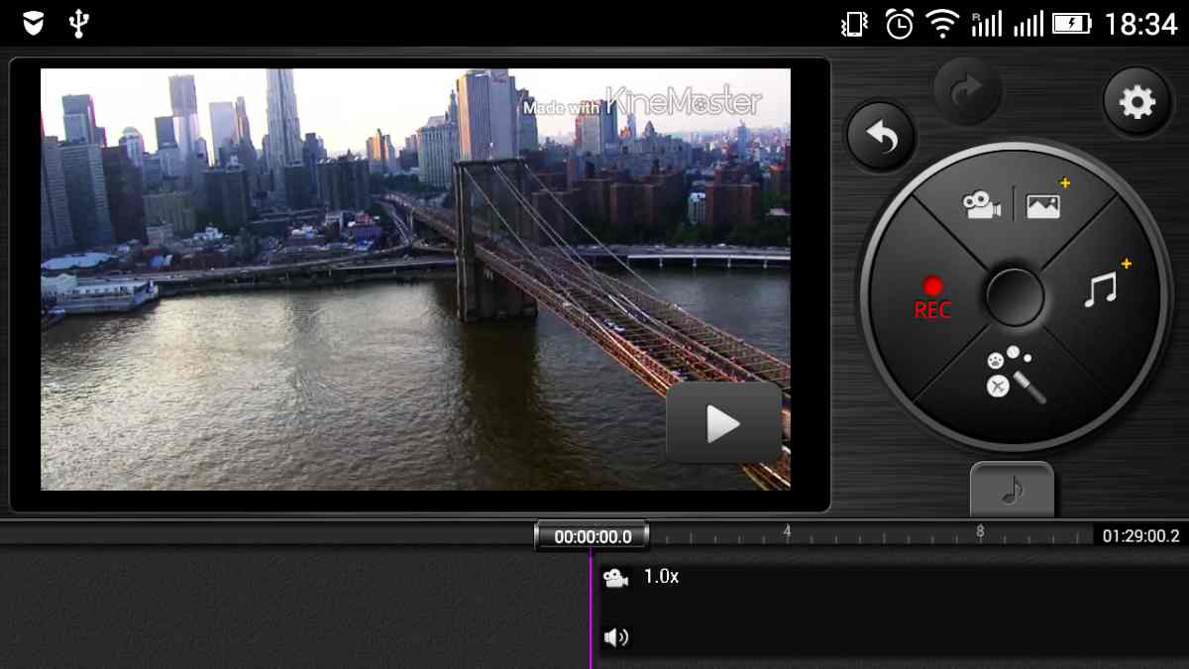Play the video preview
Viewport: 1189px width, 669px height.
click(723, 424)
